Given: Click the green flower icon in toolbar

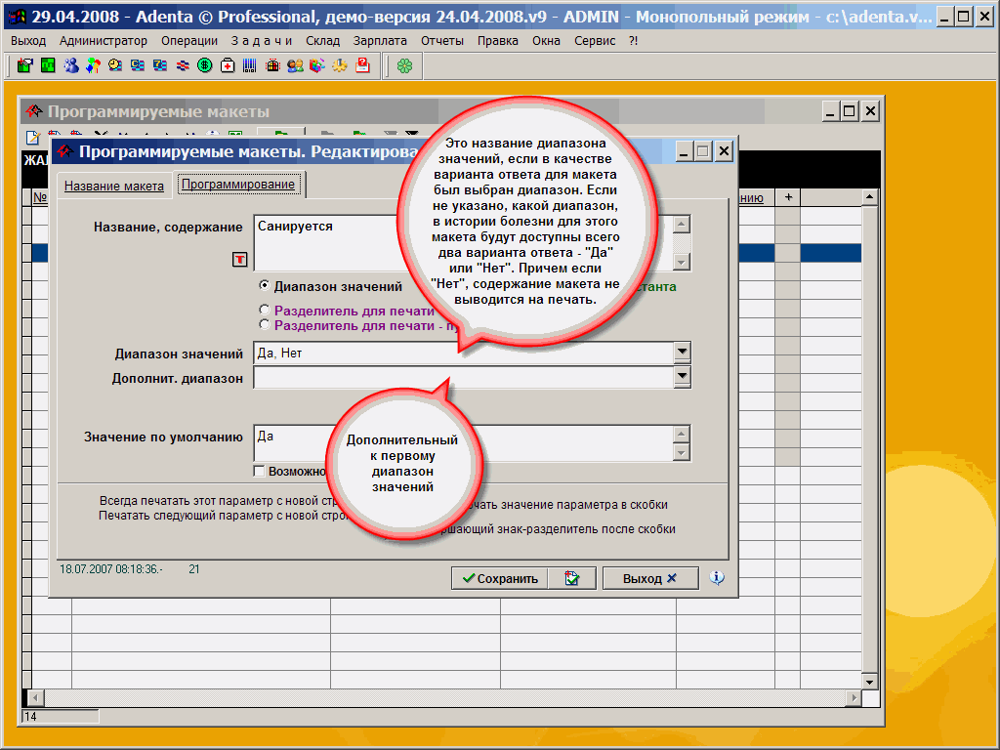Looking at the screenshot, I should coord(404,65).
